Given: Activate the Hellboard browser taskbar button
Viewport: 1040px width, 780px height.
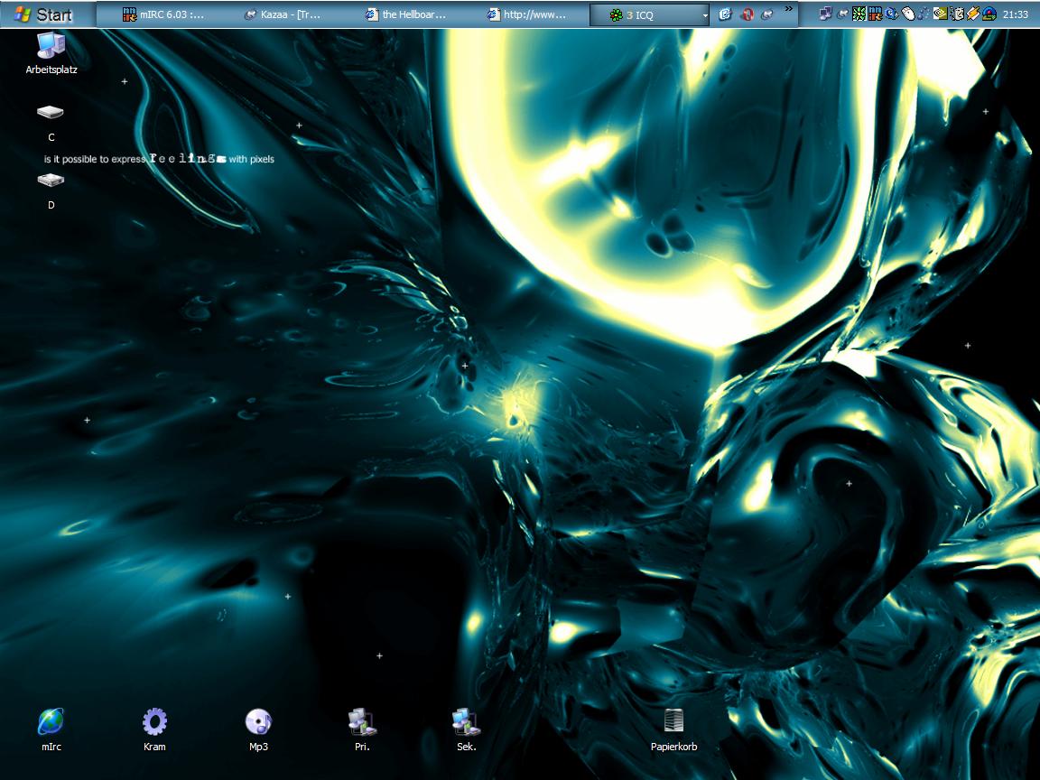Looking at the screenshot, I should click(411, 14).
